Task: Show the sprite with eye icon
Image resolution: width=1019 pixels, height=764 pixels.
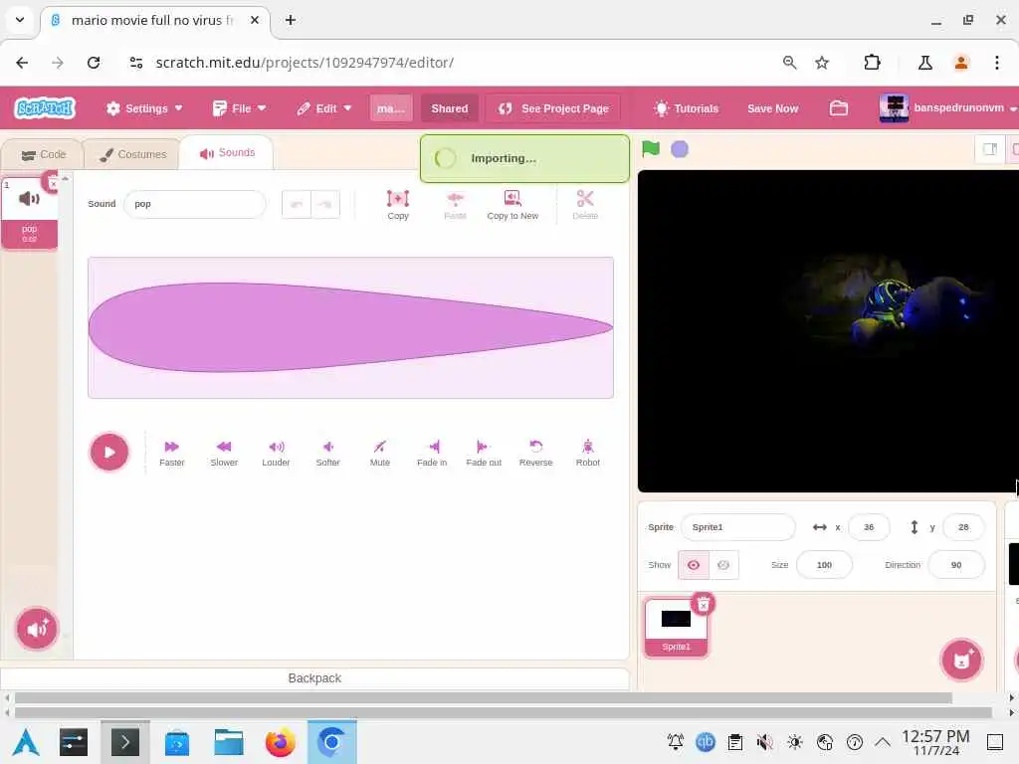Action: click(x=694, y=565)
